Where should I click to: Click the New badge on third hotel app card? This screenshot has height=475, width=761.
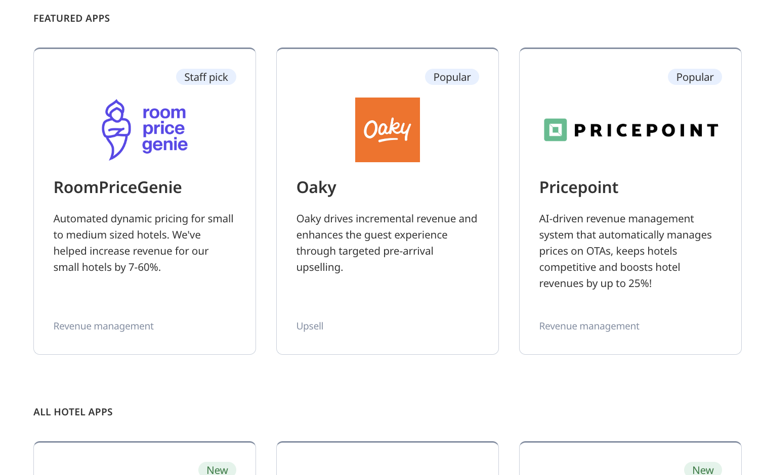point(703,469)
